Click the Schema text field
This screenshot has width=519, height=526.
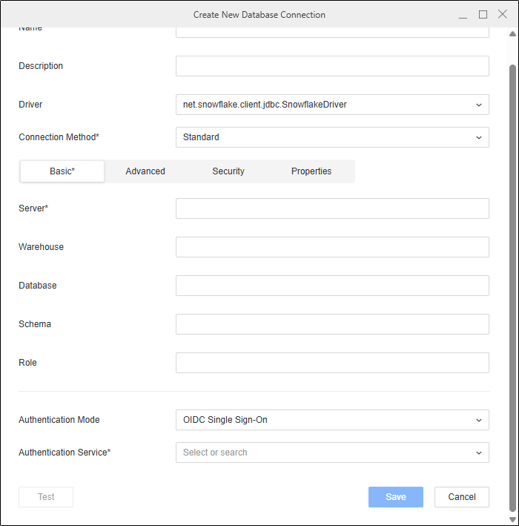coord(331,324)
